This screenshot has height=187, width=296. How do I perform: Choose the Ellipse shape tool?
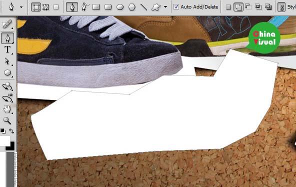pos(120,7)
